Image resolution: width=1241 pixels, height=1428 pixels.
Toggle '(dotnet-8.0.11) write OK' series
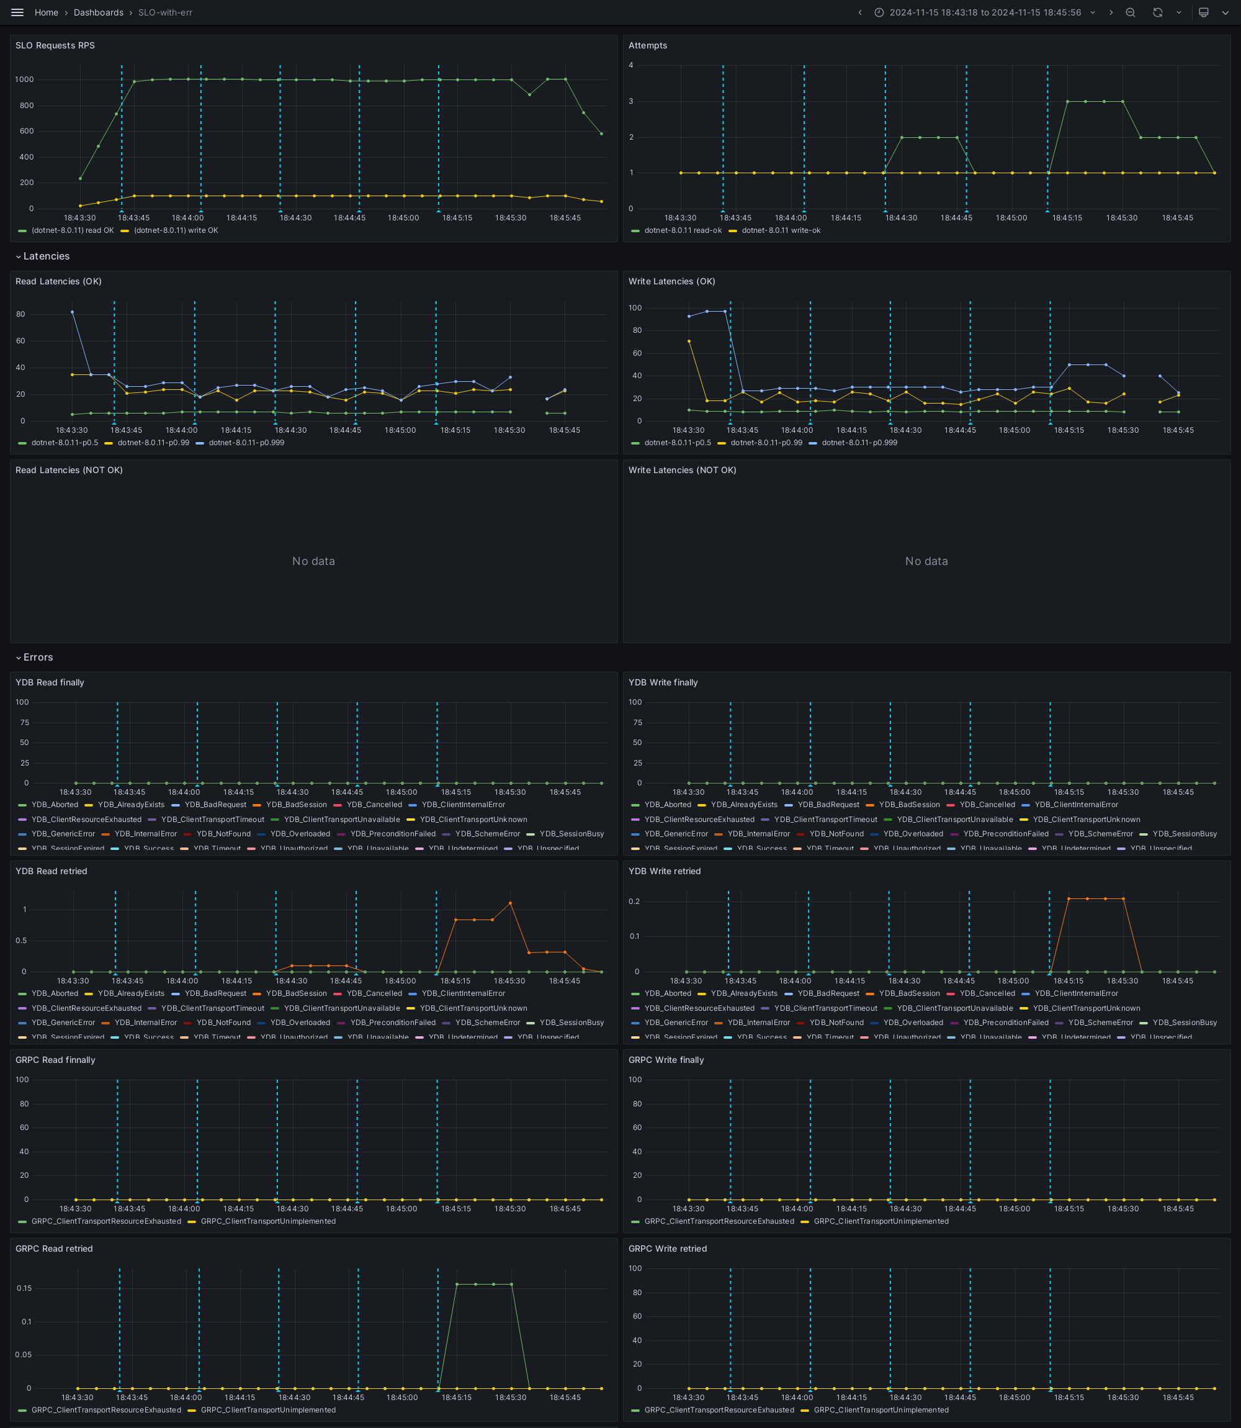[176, 231]
